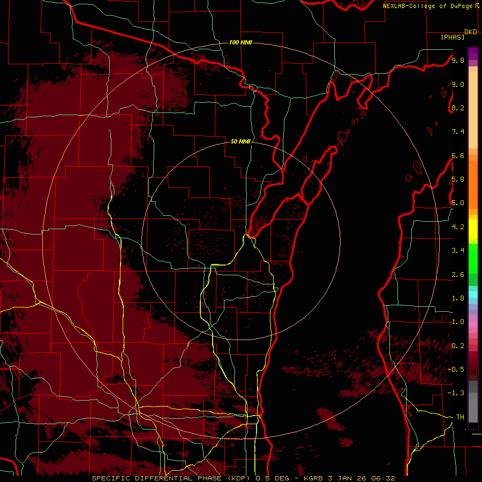
Task: Click the 7.4 scale value
Action: coord(458,132)
